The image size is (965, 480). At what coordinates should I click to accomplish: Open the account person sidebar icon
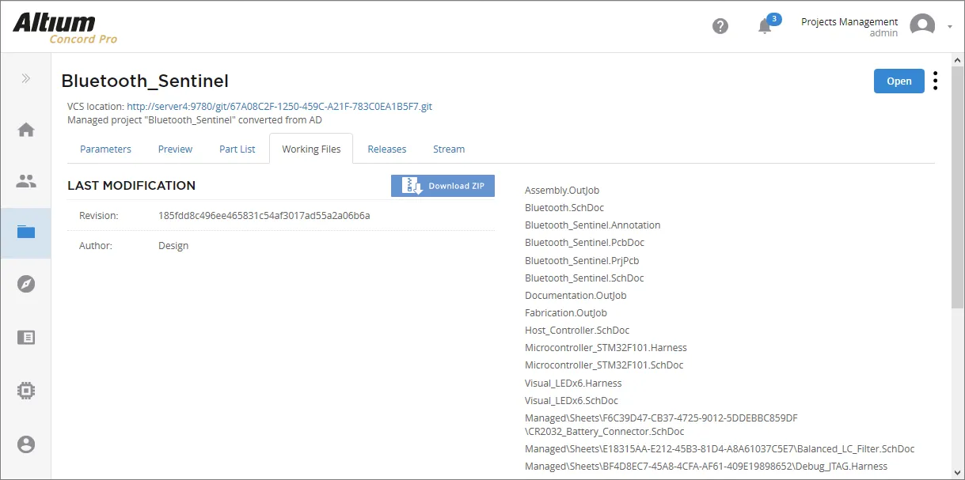click(x=26, y=444)
